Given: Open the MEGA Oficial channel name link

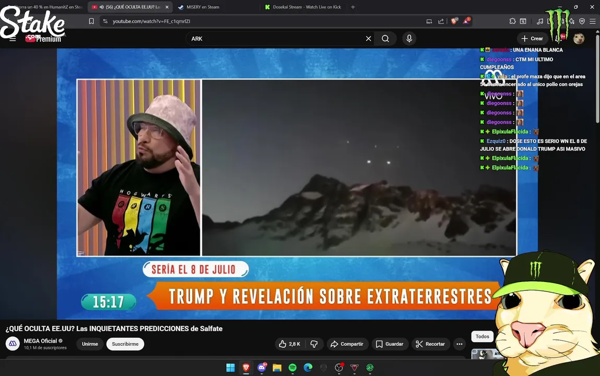Looking at the screenshot, I should click(40, 341).
